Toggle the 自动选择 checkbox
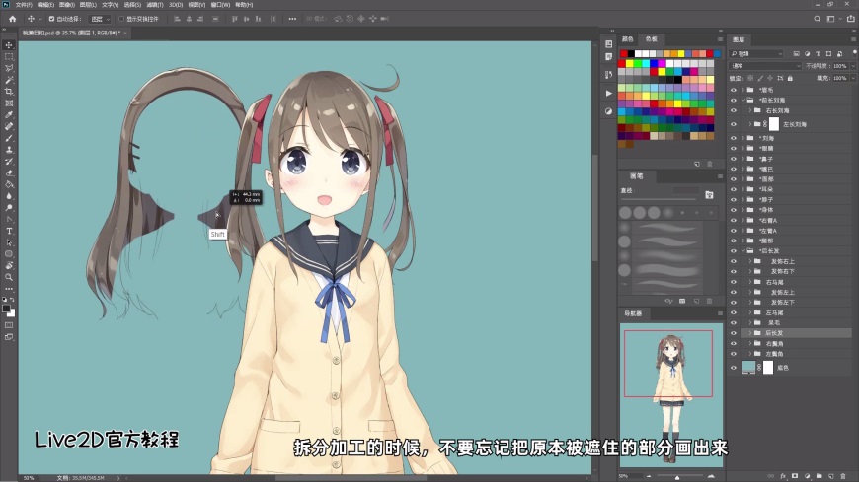Screen dimensions: 859x482 pos(51,19)
